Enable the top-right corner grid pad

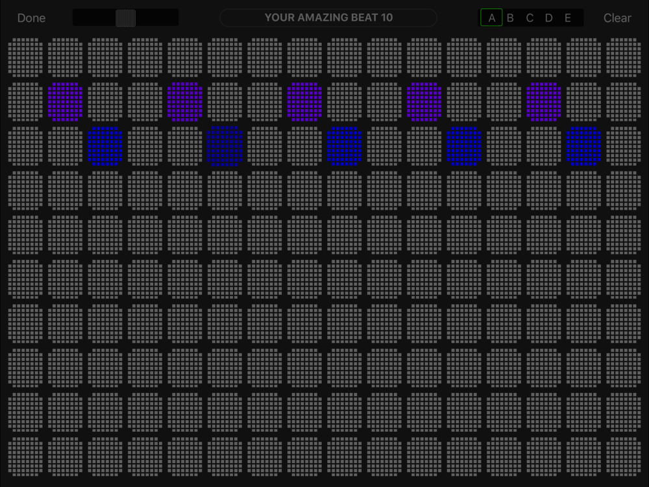[623, 57]
